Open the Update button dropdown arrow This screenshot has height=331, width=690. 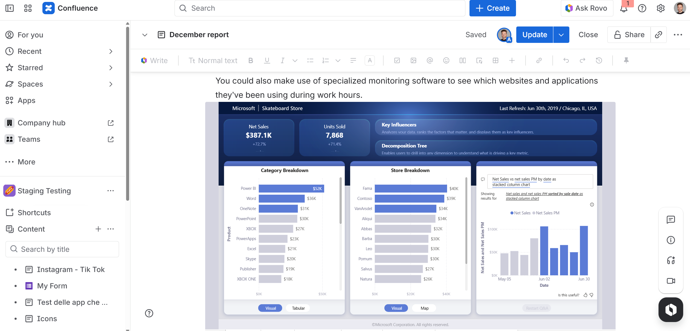click(x=561, y=35)
